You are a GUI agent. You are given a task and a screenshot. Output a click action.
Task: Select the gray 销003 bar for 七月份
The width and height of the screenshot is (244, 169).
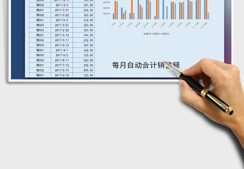pos(167,13)
